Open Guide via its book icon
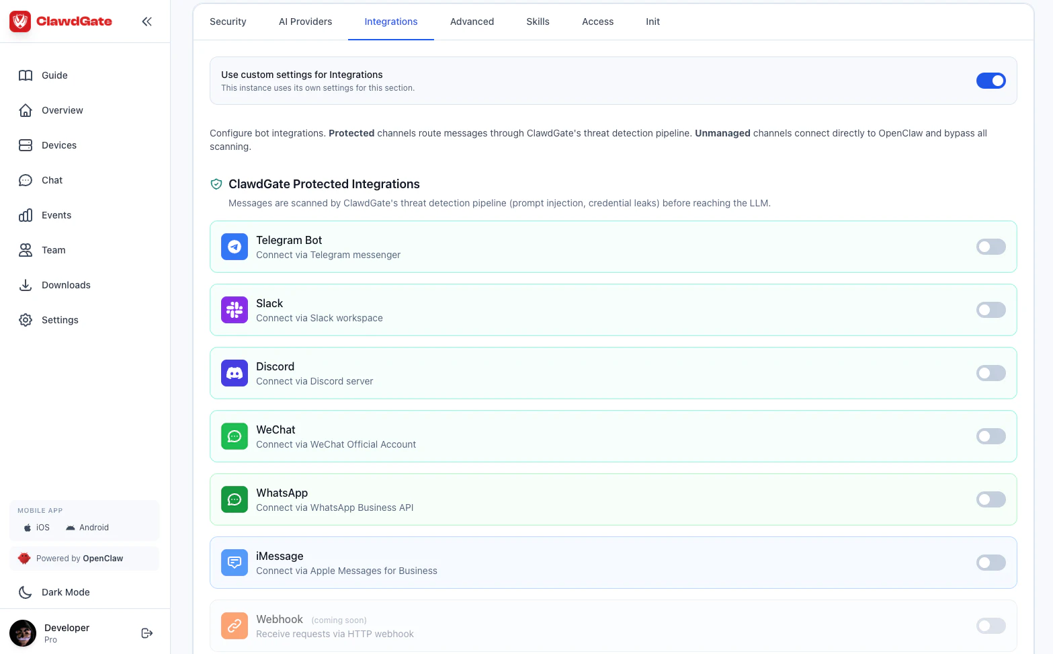 coord(26,75)
